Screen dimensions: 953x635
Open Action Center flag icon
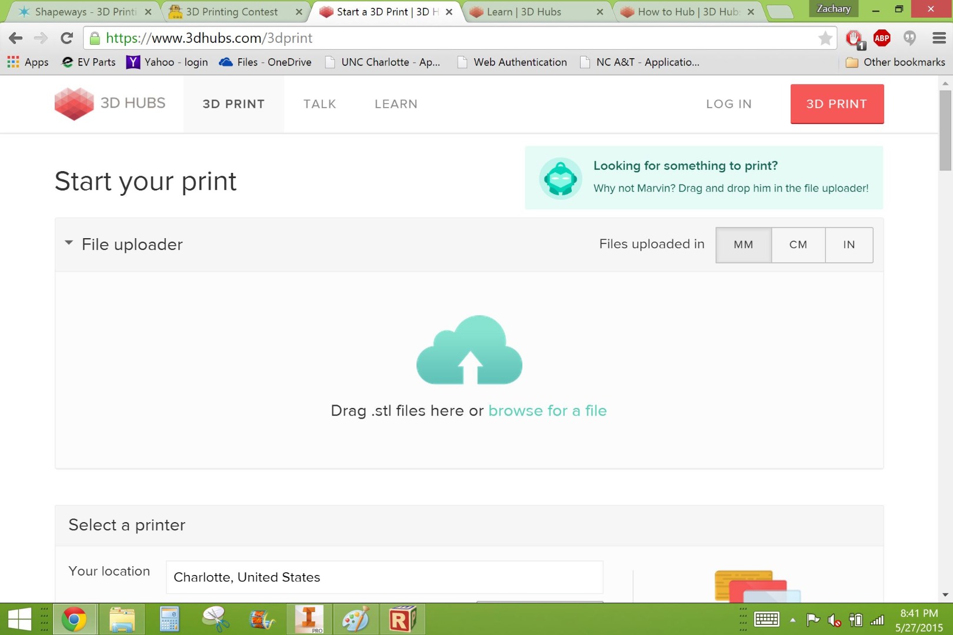pos(813,620)
